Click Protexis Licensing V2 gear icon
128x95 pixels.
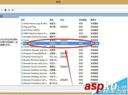pos(22,57)
